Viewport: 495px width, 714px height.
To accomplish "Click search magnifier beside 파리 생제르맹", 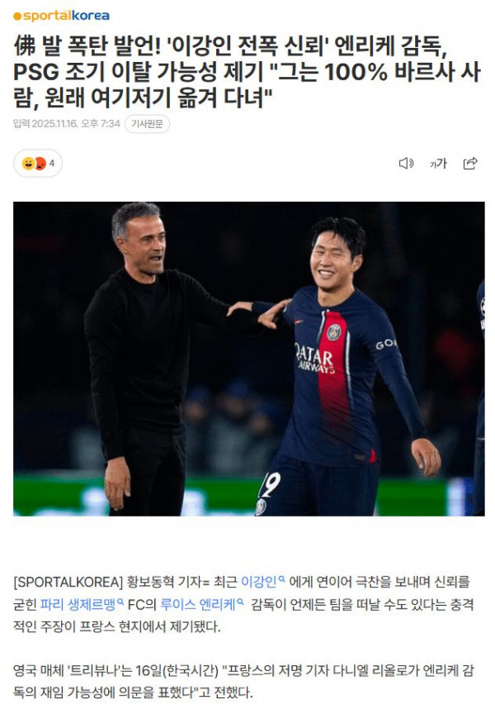I will tap(120, 602).
